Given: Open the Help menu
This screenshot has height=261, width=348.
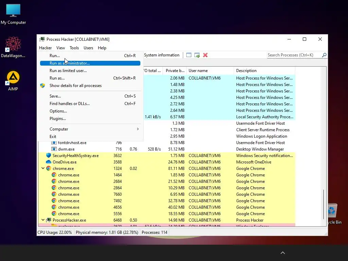Looking at the screenshot, I should [102, 48].
